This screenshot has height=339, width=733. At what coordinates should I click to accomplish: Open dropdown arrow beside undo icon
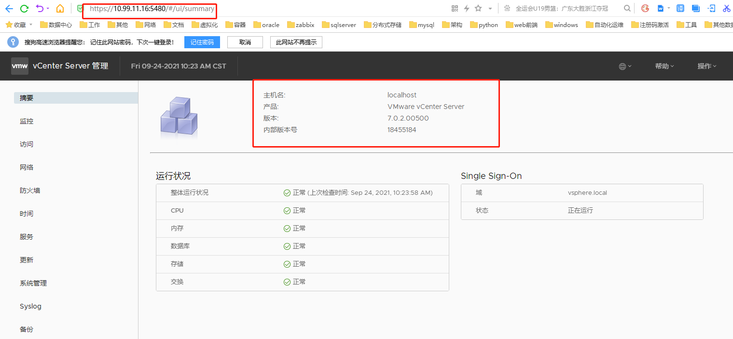click(x=48, y=8)
